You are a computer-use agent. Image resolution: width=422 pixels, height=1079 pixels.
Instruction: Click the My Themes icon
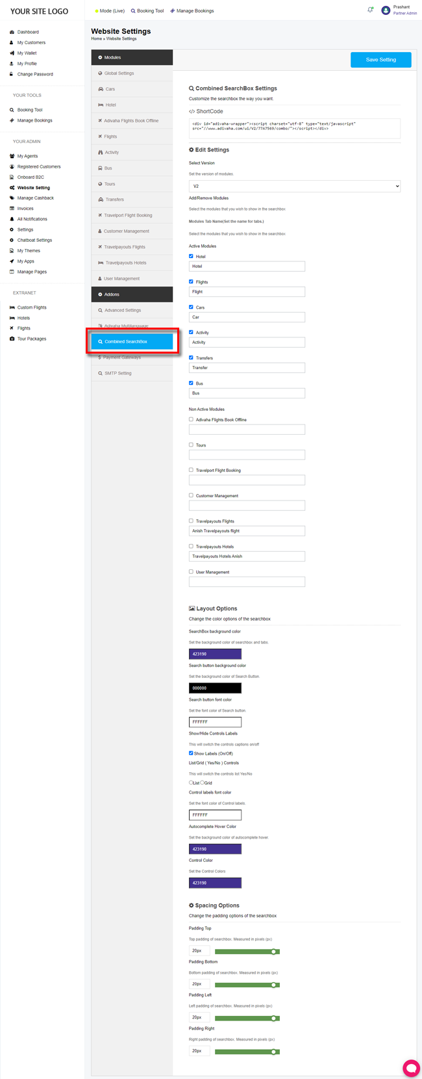(x=12, y=251)
